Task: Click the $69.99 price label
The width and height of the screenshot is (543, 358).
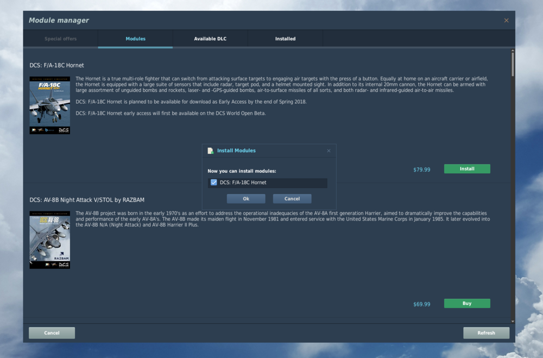Action: [x=422, y=304]
